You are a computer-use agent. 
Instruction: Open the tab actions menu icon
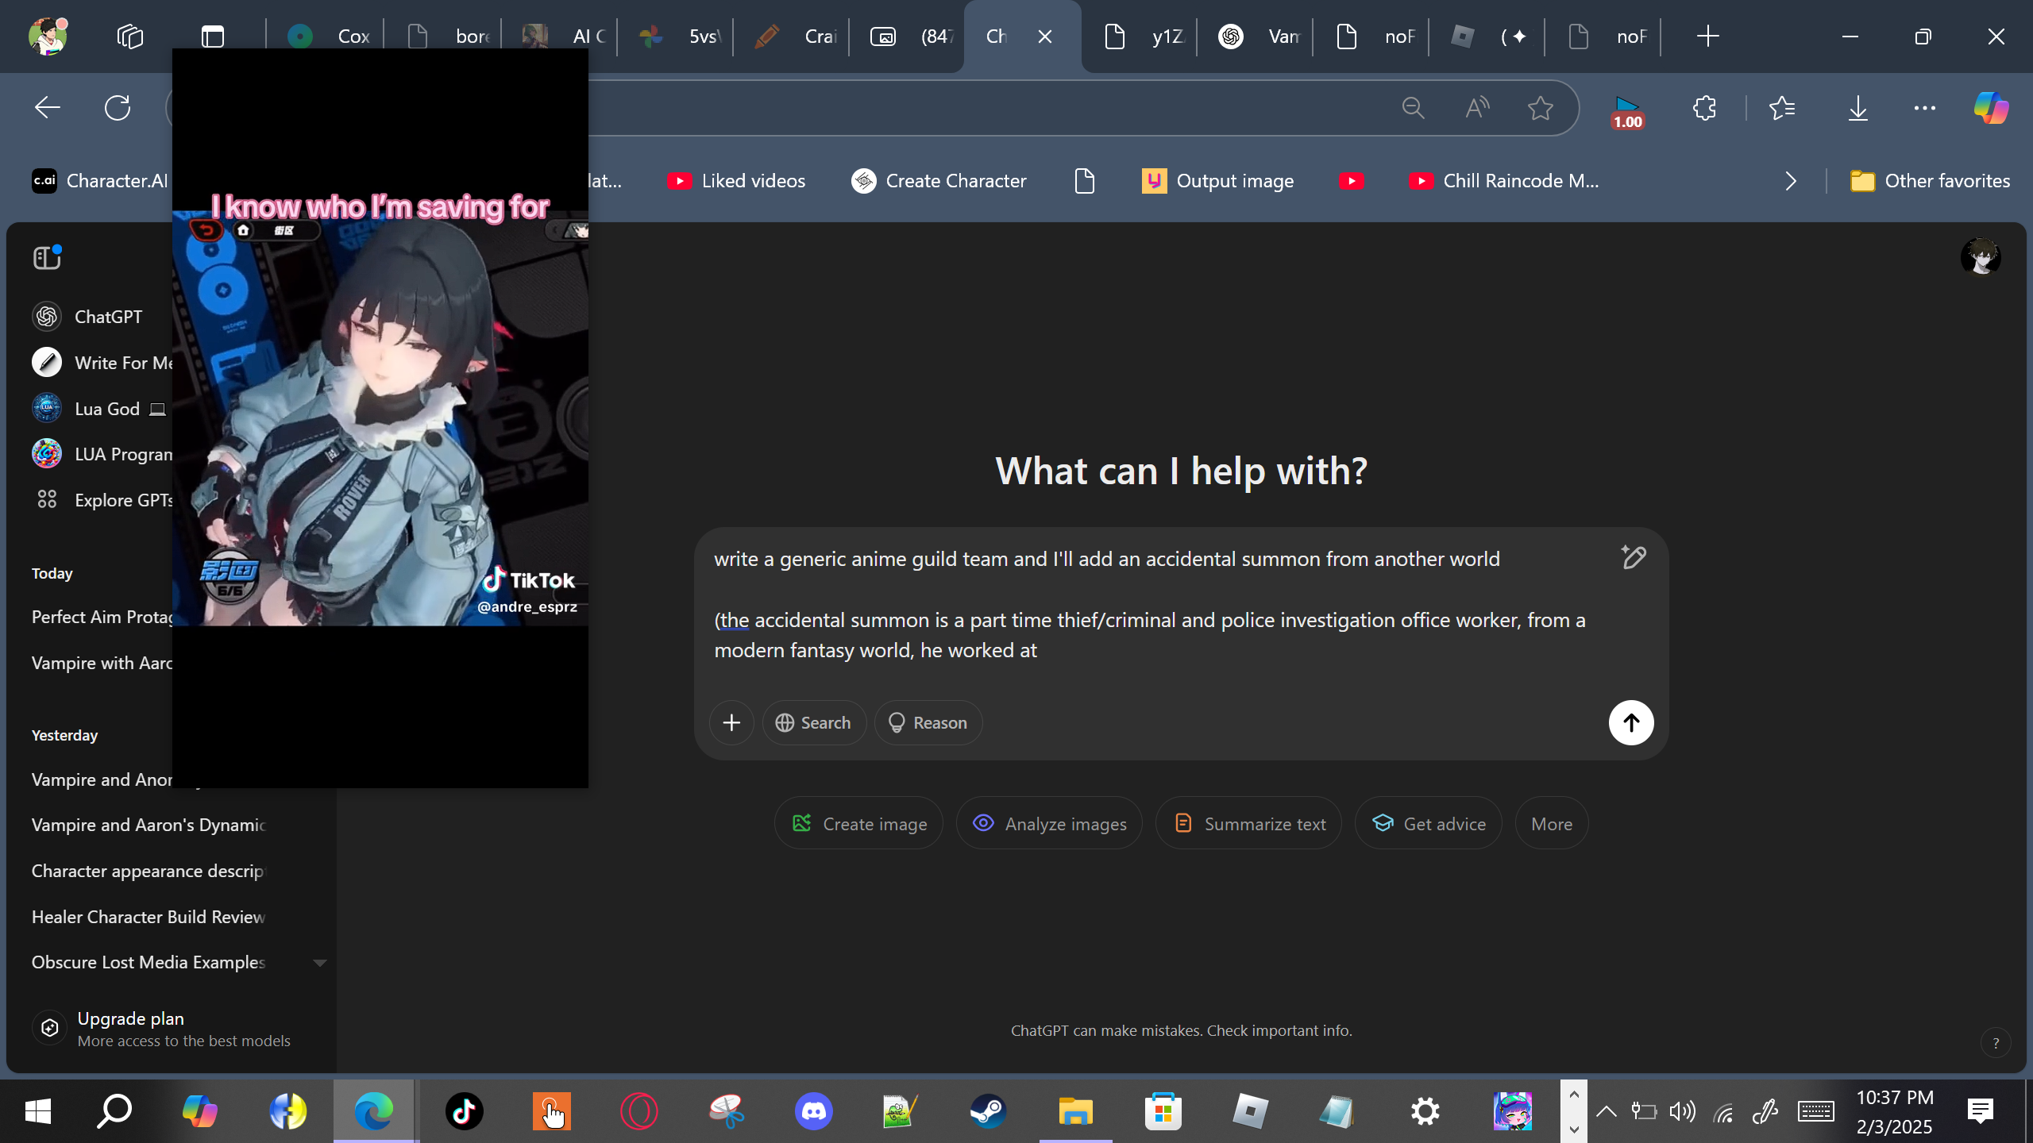213,37
